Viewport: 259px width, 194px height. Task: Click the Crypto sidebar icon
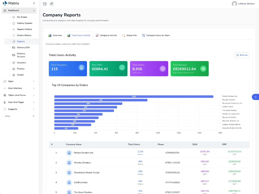pyautogui.click(x=14, y=75)
